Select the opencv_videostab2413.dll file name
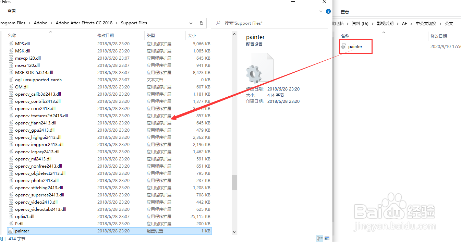The width and height of the screenshot is (461, 242). (x=40, y=209)
